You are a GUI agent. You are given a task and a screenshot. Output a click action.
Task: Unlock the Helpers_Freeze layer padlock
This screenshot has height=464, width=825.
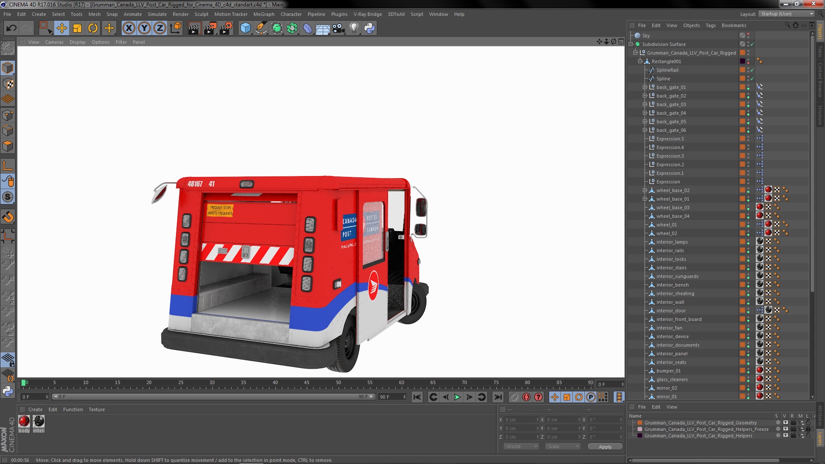[x=808, y=429]
